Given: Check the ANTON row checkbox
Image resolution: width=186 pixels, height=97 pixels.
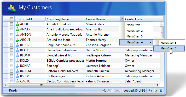Looking at the screenshot, I should click(x=11, y=35).
